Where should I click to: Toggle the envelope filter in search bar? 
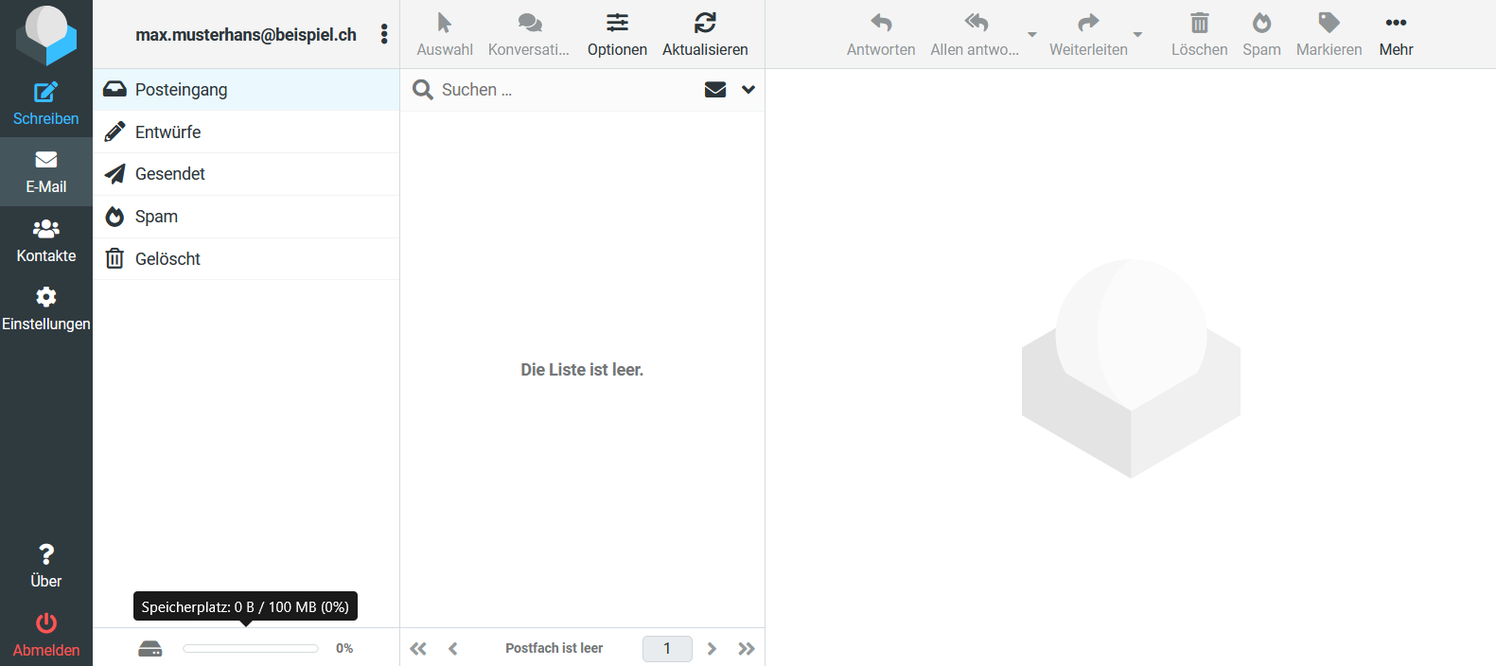click(x=715, y=90)
